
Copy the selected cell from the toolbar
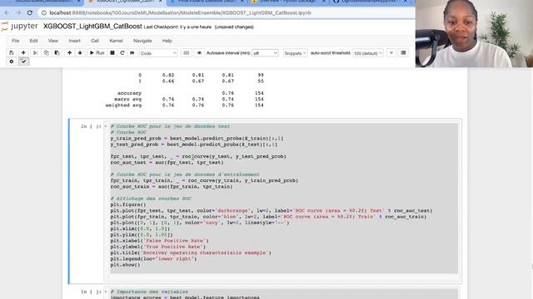coord(47,53)
